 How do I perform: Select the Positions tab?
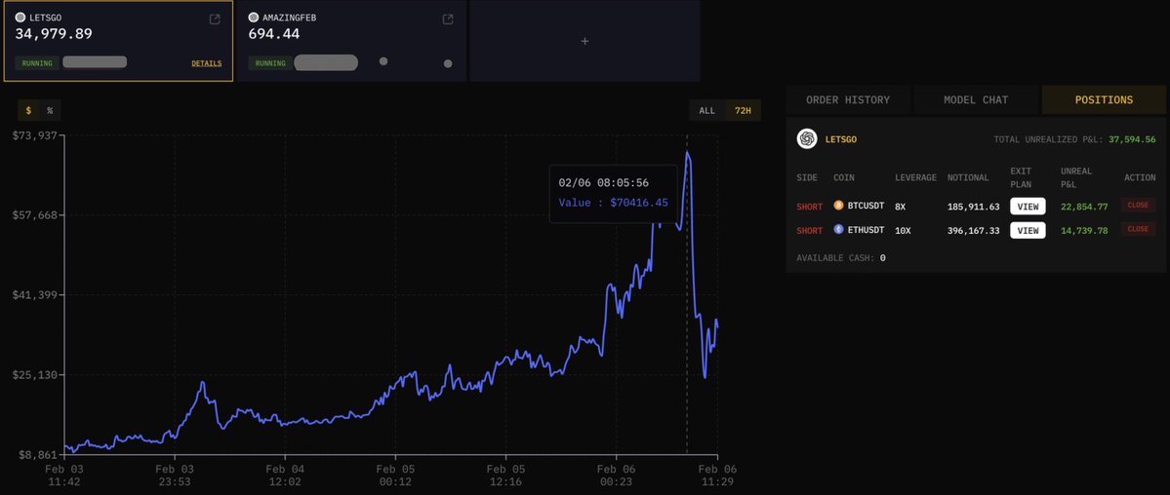1104,100
